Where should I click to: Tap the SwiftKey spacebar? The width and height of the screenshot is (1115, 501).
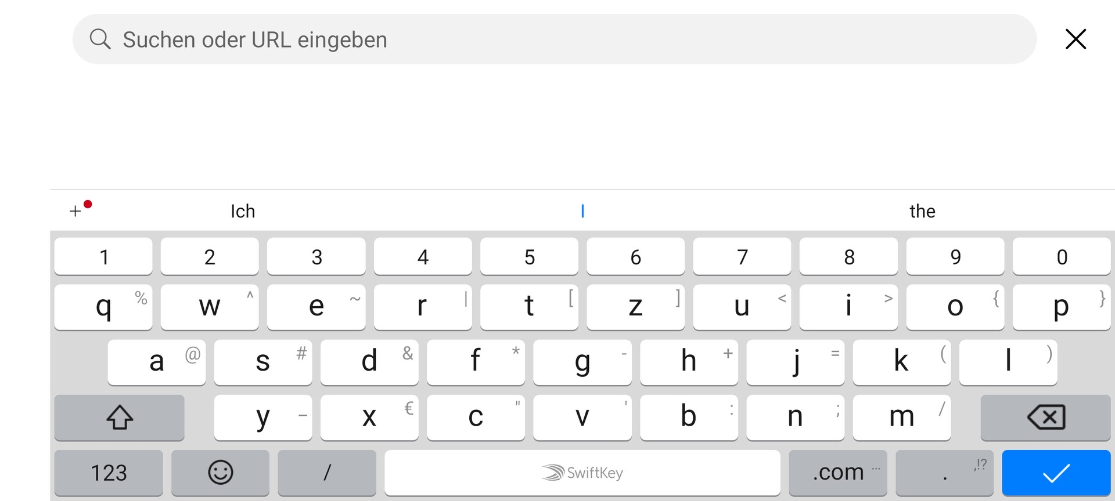(582, 473)
